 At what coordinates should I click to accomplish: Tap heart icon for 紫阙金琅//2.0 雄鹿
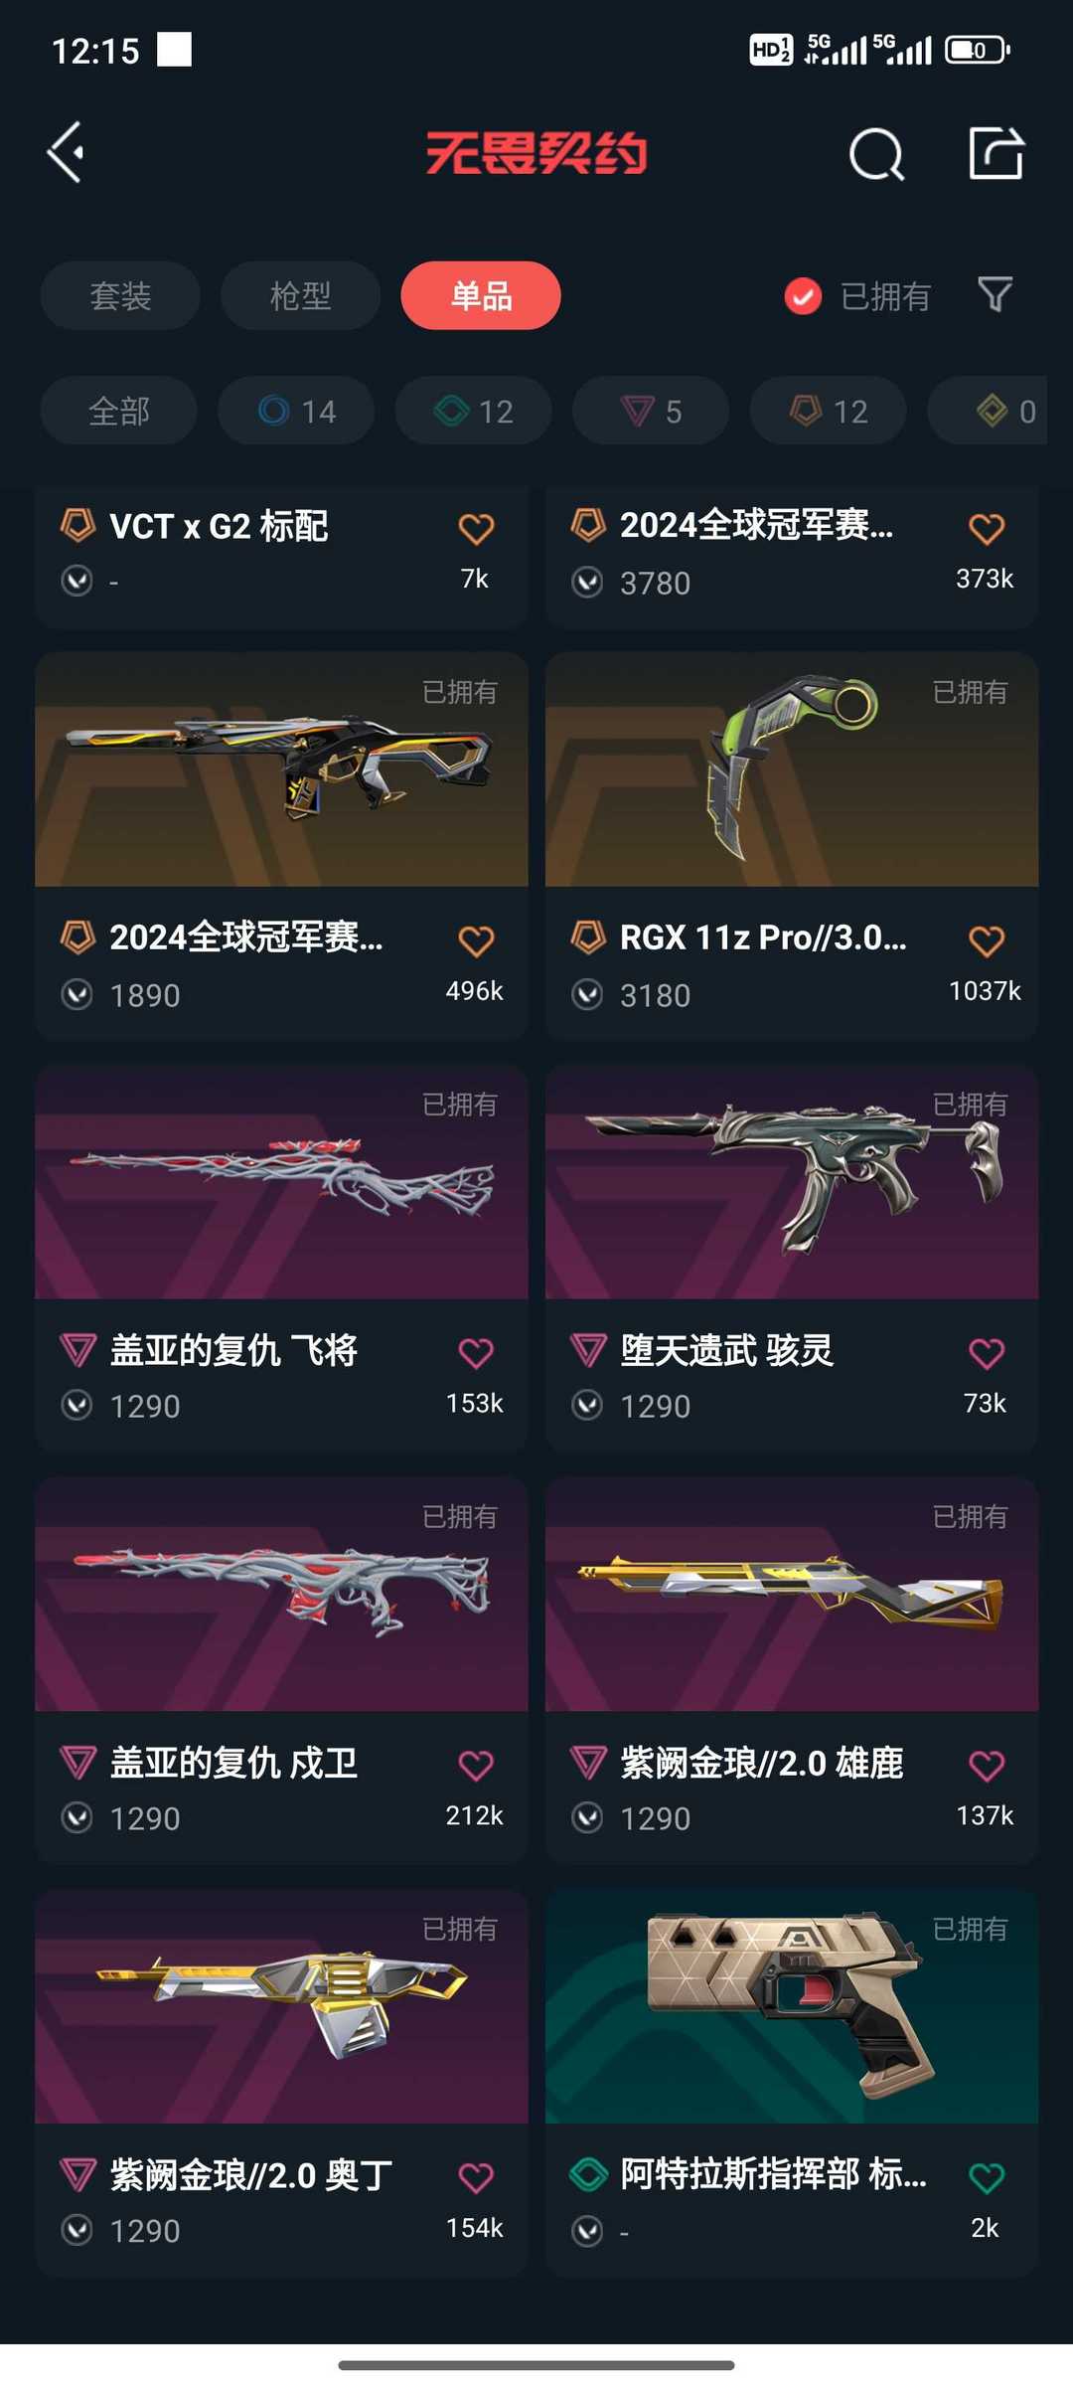point(986,1765)
